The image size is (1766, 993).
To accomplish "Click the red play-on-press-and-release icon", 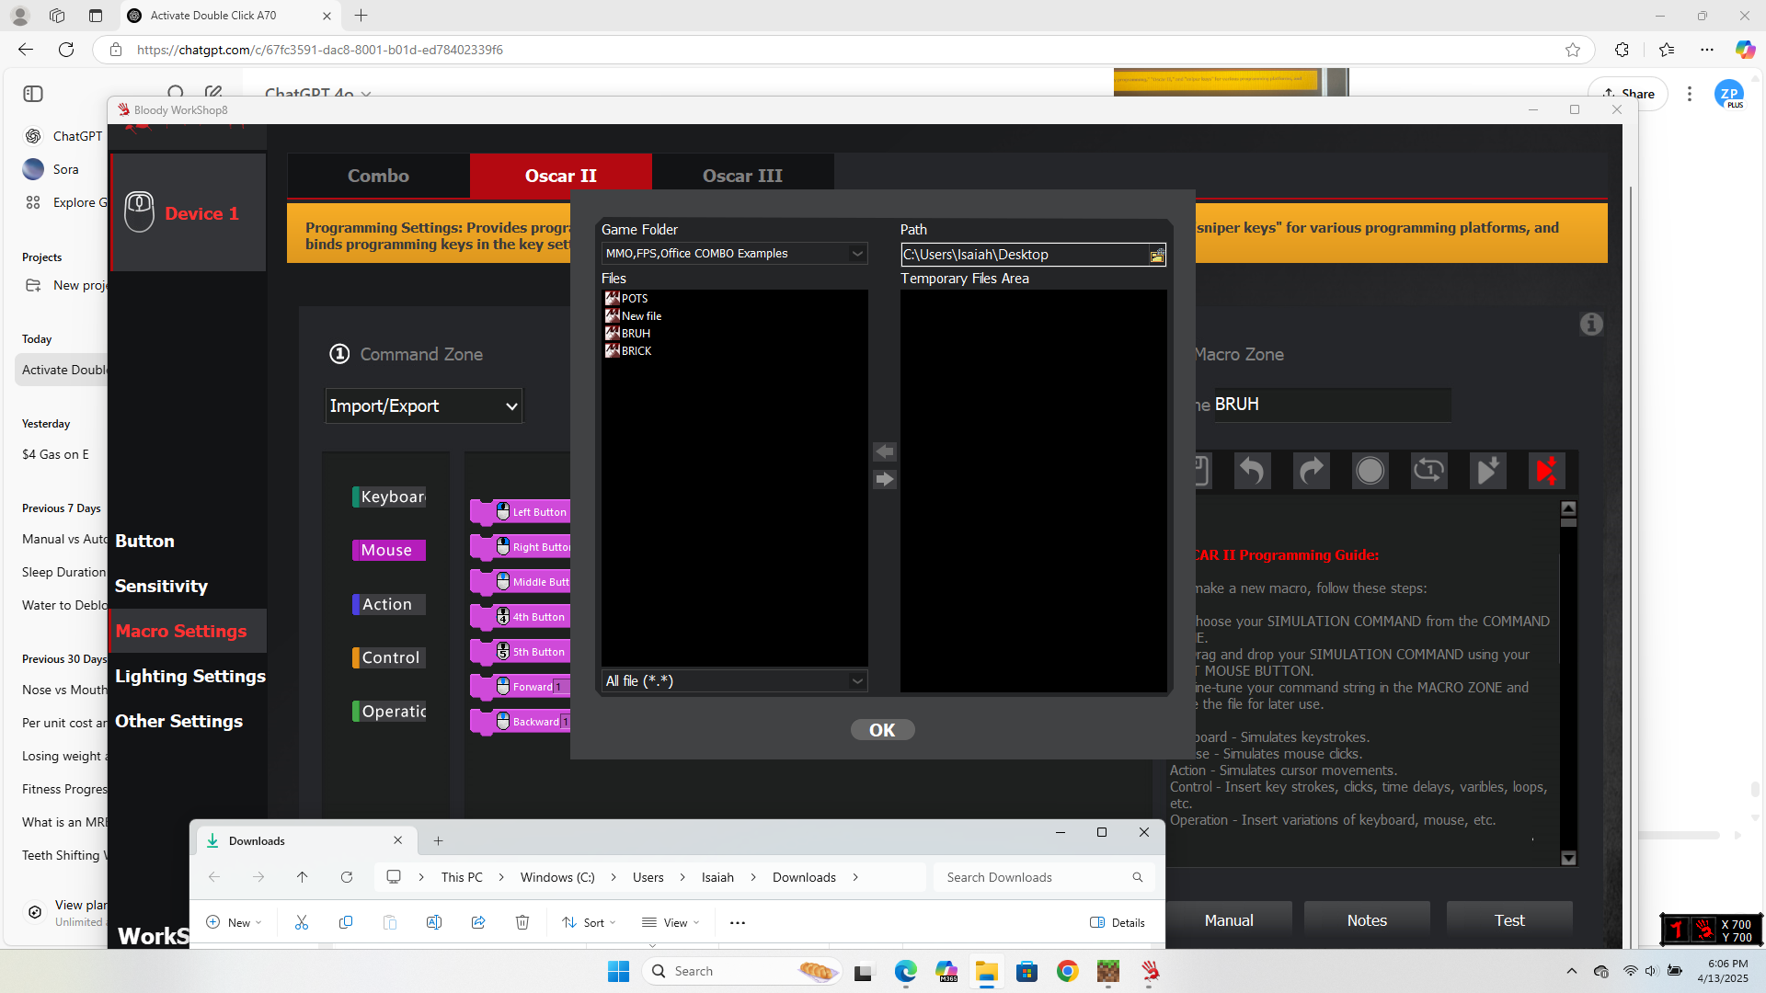I will pos(1546,471).
